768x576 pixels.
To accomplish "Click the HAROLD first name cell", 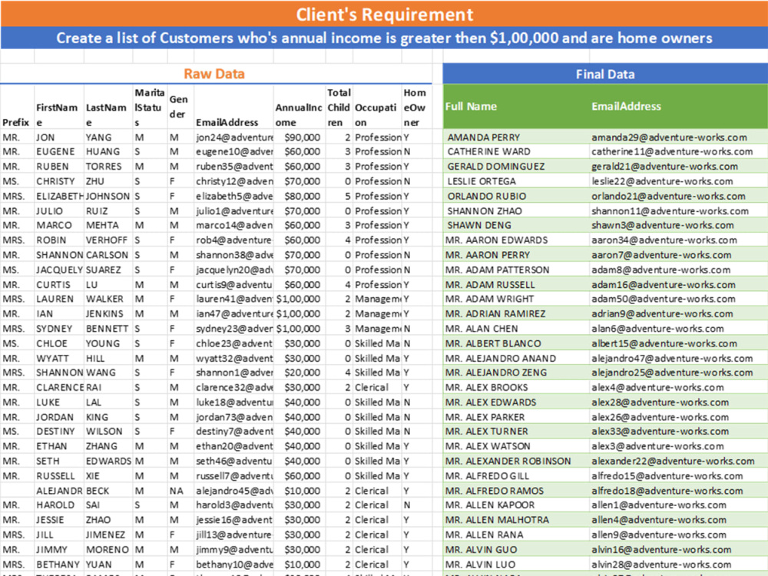I will (x=59, y=505).
